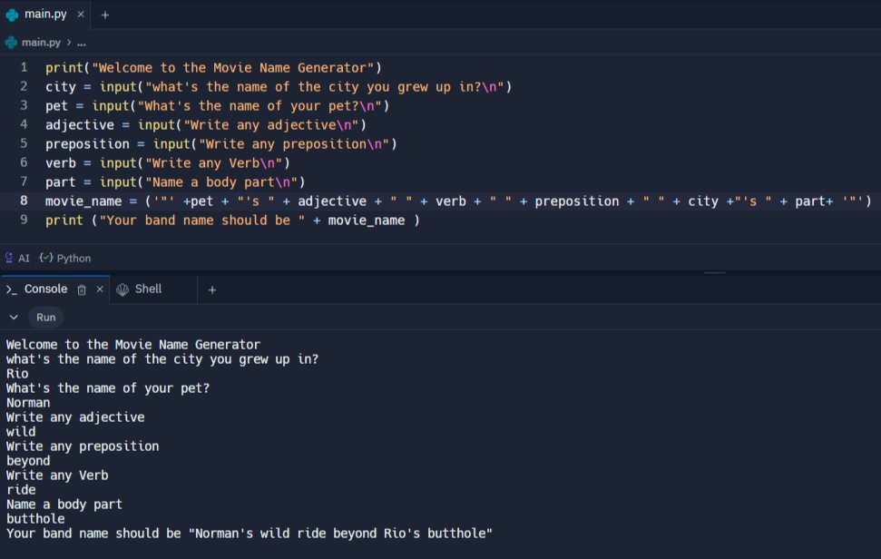
Task: Click console line 'Write any Verb'
Action: tap(57, 476)
